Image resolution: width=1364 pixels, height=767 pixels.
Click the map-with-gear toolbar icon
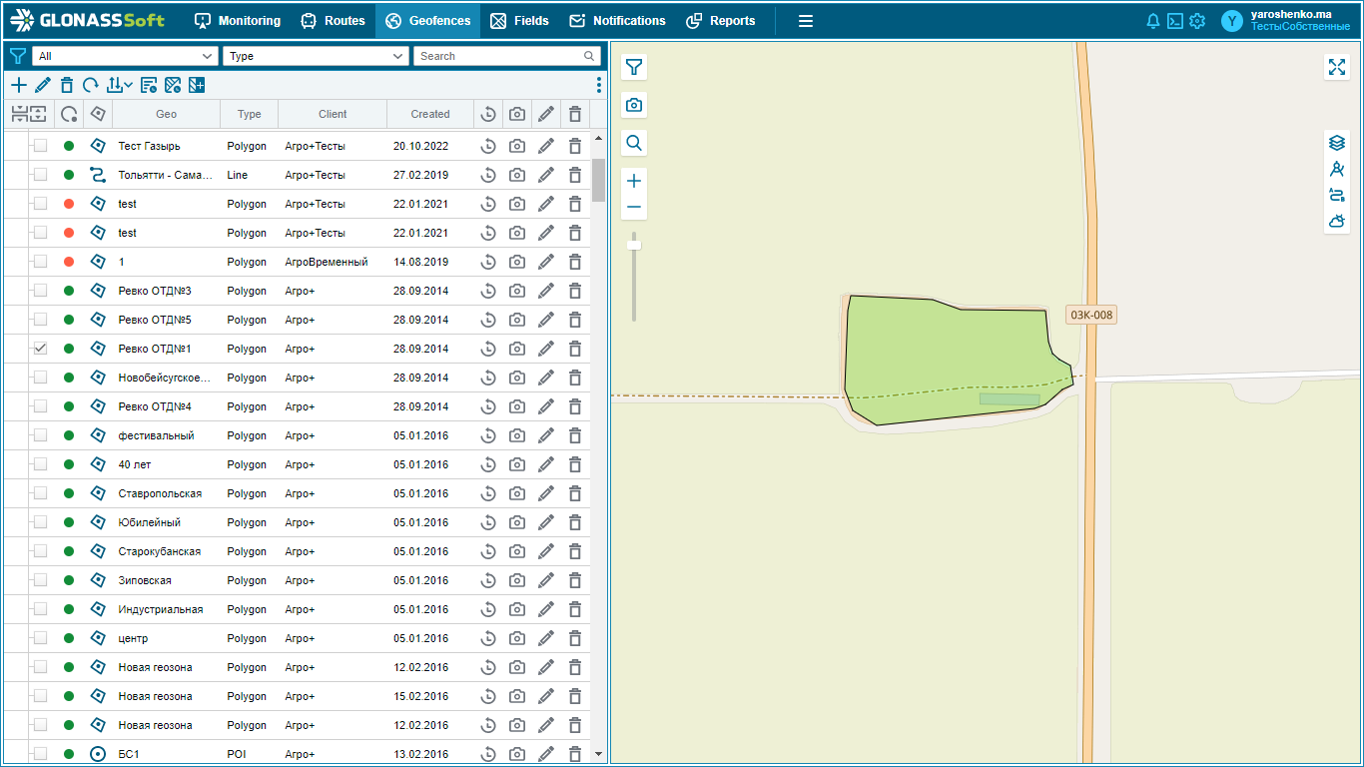pyautogui.click(x=173, y=86)
